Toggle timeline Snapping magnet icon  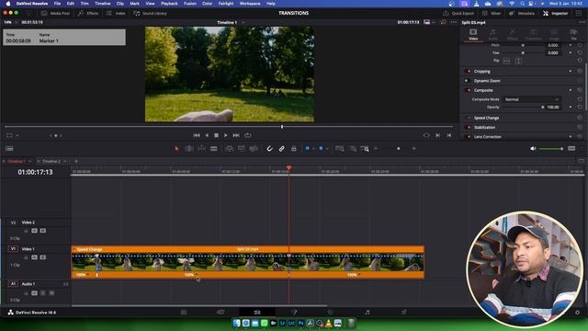tap(269, 149)
